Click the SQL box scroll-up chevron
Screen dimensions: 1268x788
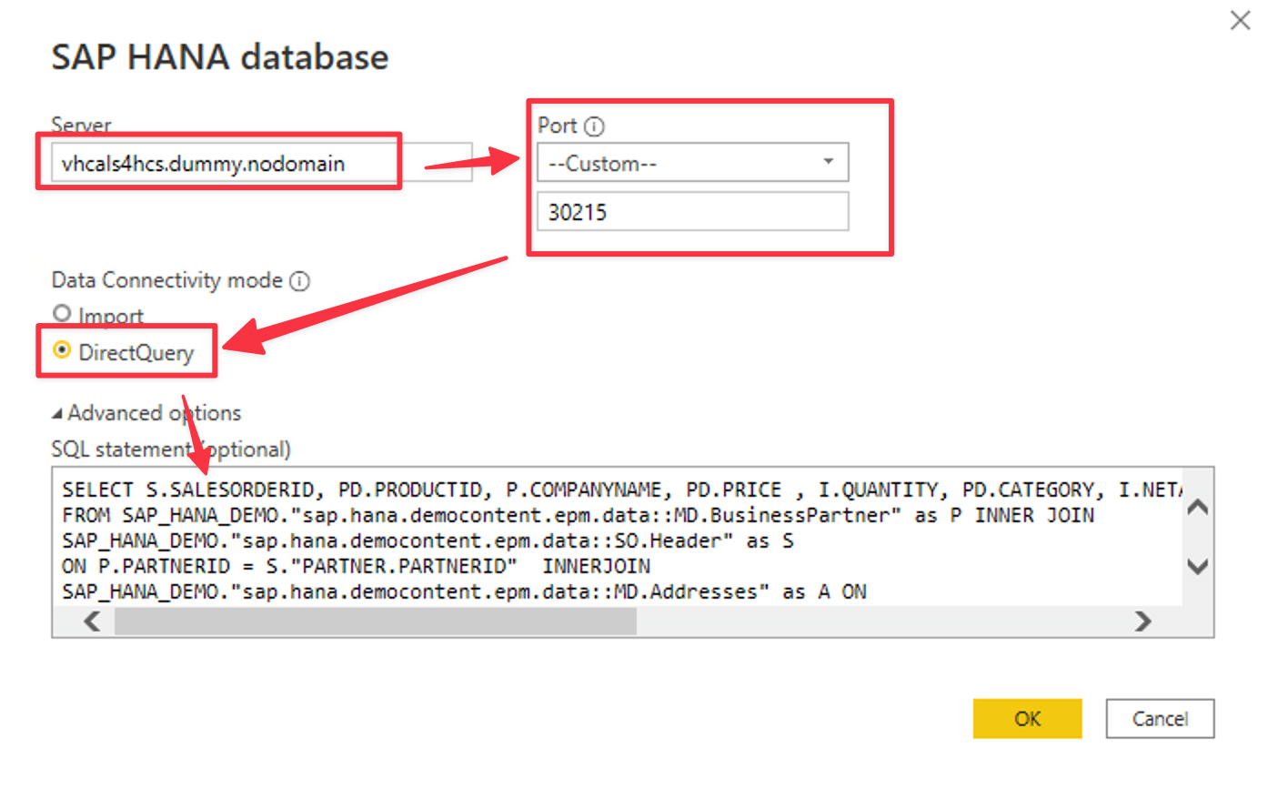1197,507
